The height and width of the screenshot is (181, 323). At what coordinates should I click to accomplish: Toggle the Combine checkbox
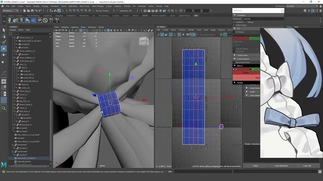(234, 22)
